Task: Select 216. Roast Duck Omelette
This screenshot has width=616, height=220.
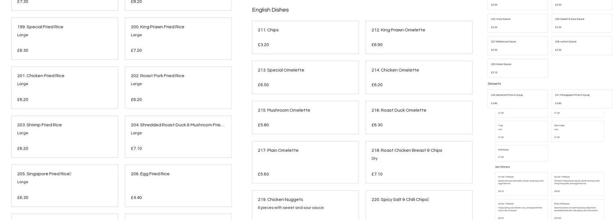Action: 419,117
